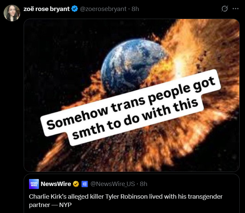The height and width of the screenshot is (213, 245).
Task: Open quoted post about Charlie Kirk's alleged killer
Action: pos(132,193)
